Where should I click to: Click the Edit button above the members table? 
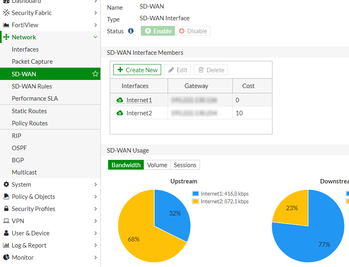(x=177, y=69)
